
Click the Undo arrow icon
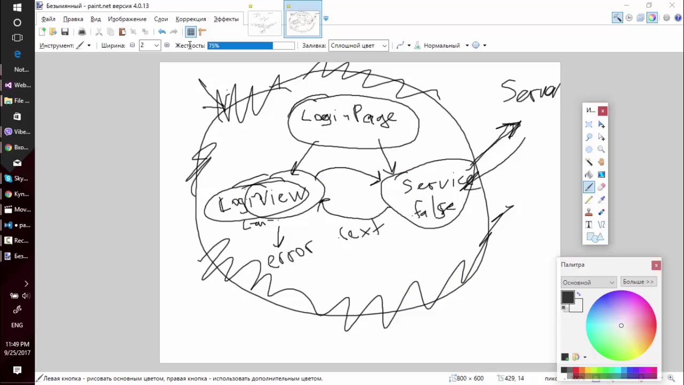coord(162,32)
